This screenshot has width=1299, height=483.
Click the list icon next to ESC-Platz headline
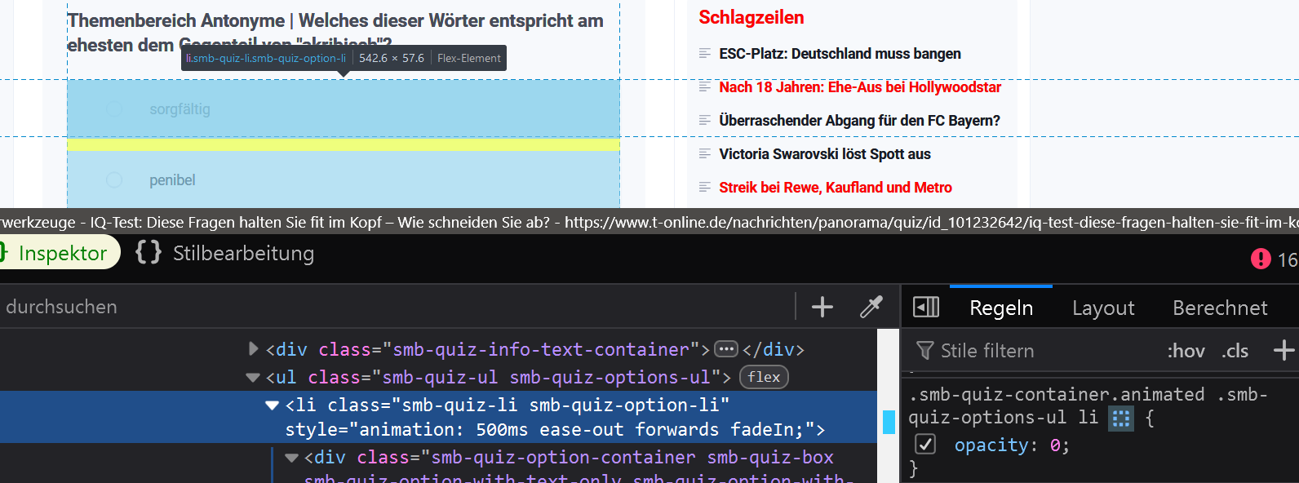tap(705, 53)
